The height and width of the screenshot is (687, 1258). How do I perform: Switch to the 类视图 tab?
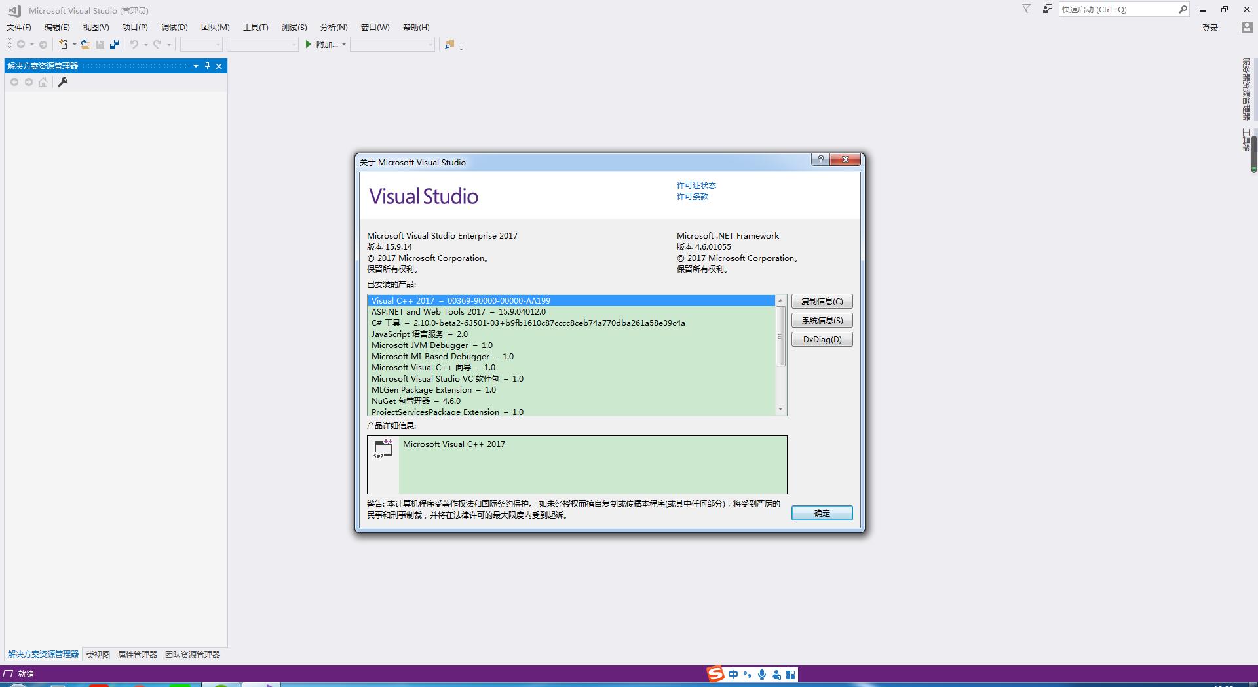click(x=98, y=654)
